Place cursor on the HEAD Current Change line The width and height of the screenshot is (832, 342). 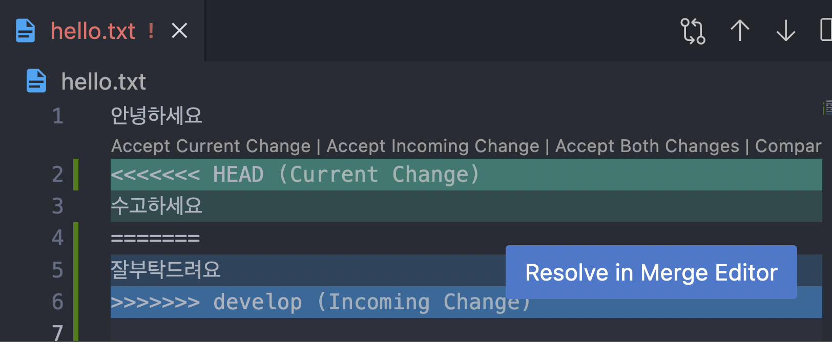point(466,175)
